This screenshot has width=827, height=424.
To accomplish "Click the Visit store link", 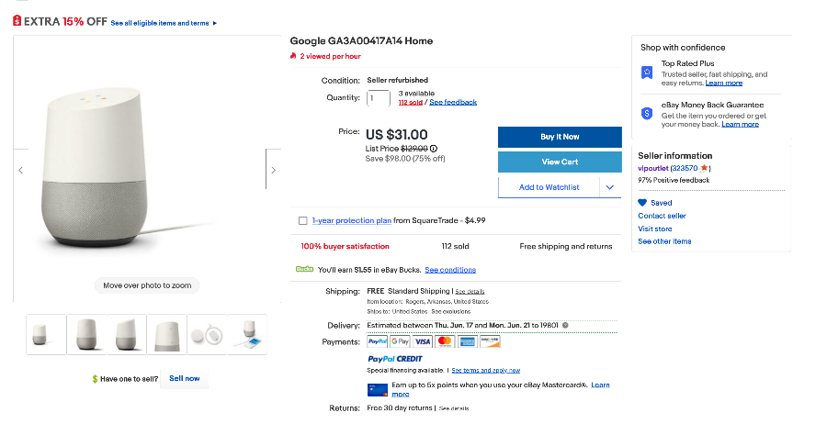I will (x=655, y=229).
